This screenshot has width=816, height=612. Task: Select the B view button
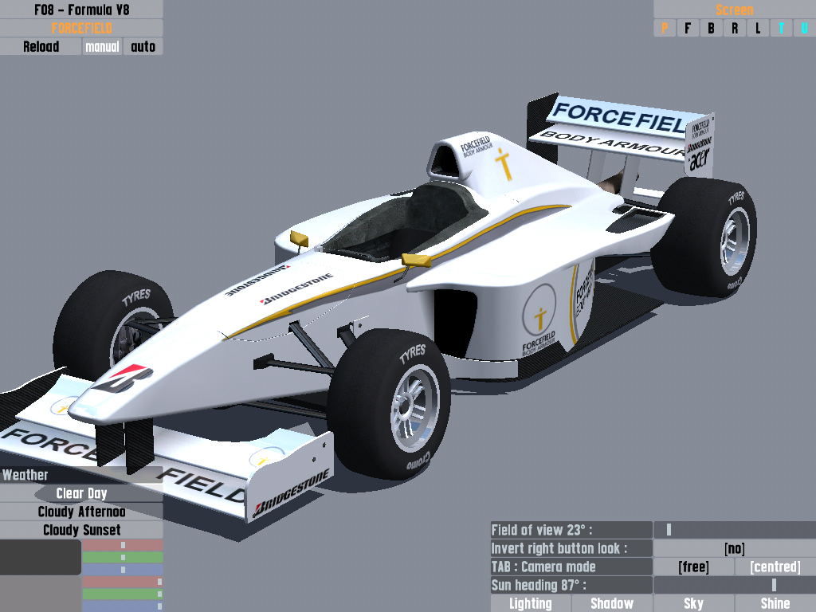coord(712,28)
